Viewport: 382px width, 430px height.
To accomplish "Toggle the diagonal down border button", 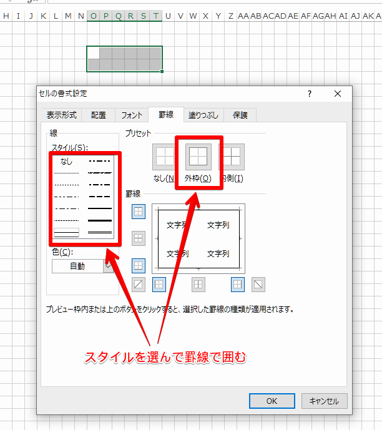I will (258, 285).
